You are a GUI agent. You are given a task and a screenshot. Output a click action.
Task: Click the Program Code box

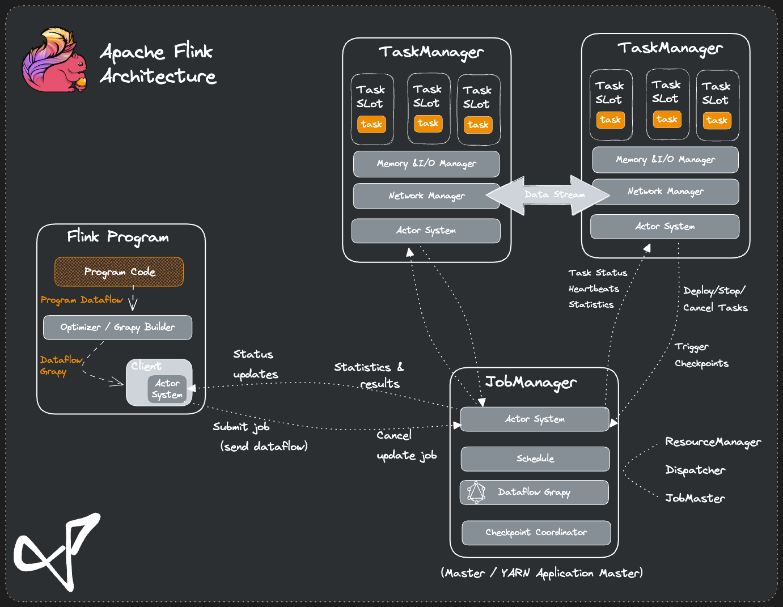coord(119,272)
